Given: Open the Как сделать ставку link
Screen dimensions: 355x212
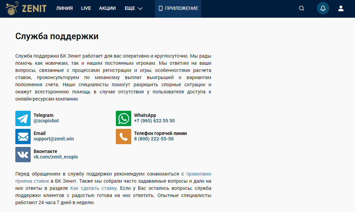Looking at the screenshot, I should point(93,188).
